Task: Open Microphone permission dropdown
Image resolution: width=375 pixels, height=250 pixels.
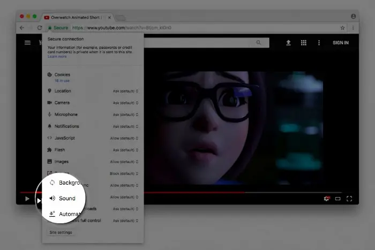Action: click(125, 115)
